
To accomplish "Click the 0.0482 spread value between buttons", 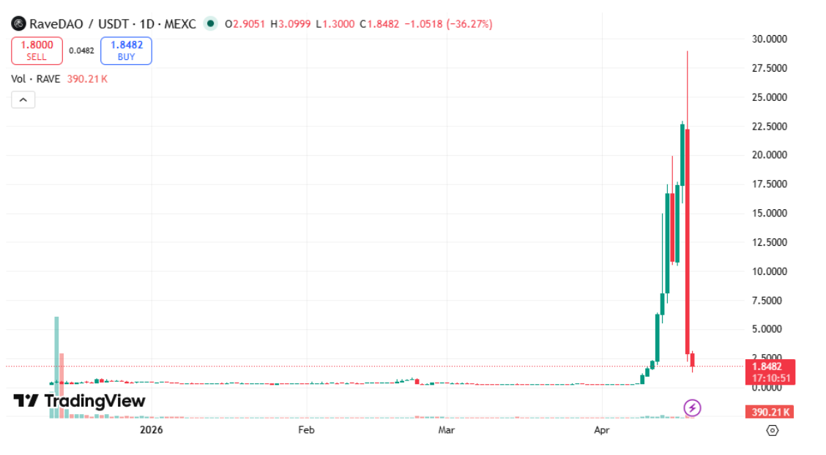I will (81, 51).
